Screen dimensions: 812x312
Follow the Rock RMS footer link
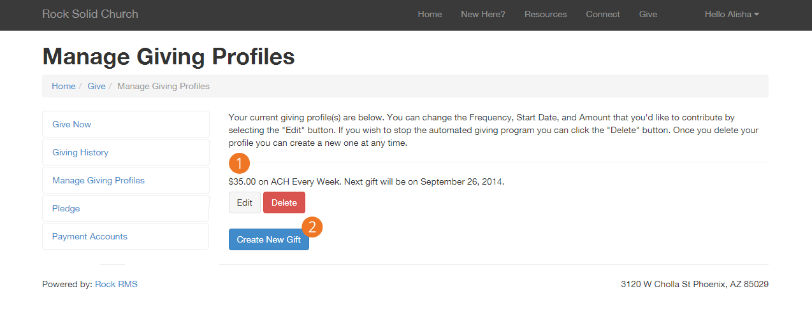(116, 284)
